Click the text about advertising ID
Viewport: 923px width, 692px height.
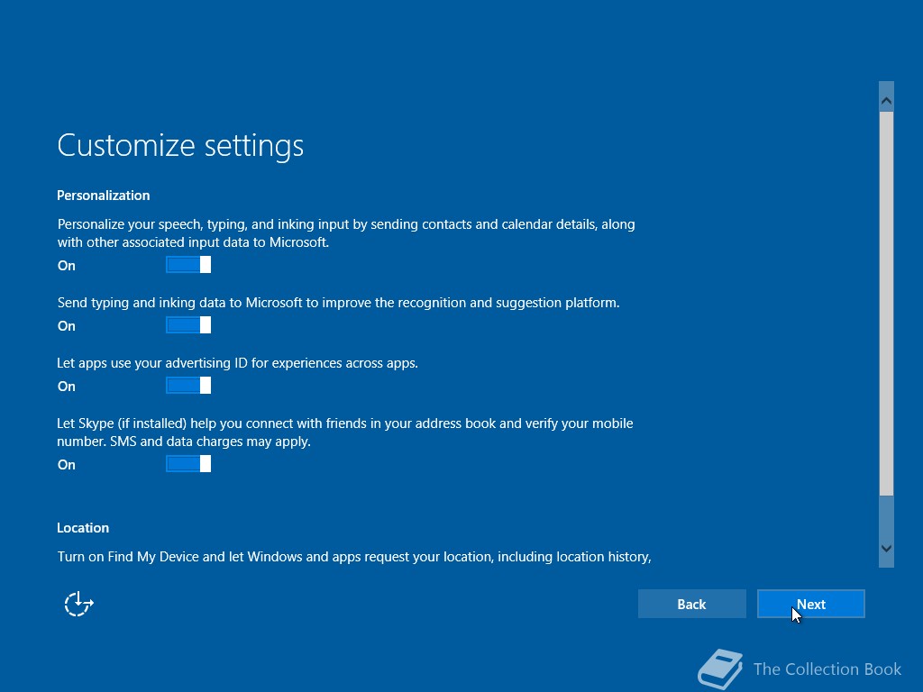(x=237, y=363)
